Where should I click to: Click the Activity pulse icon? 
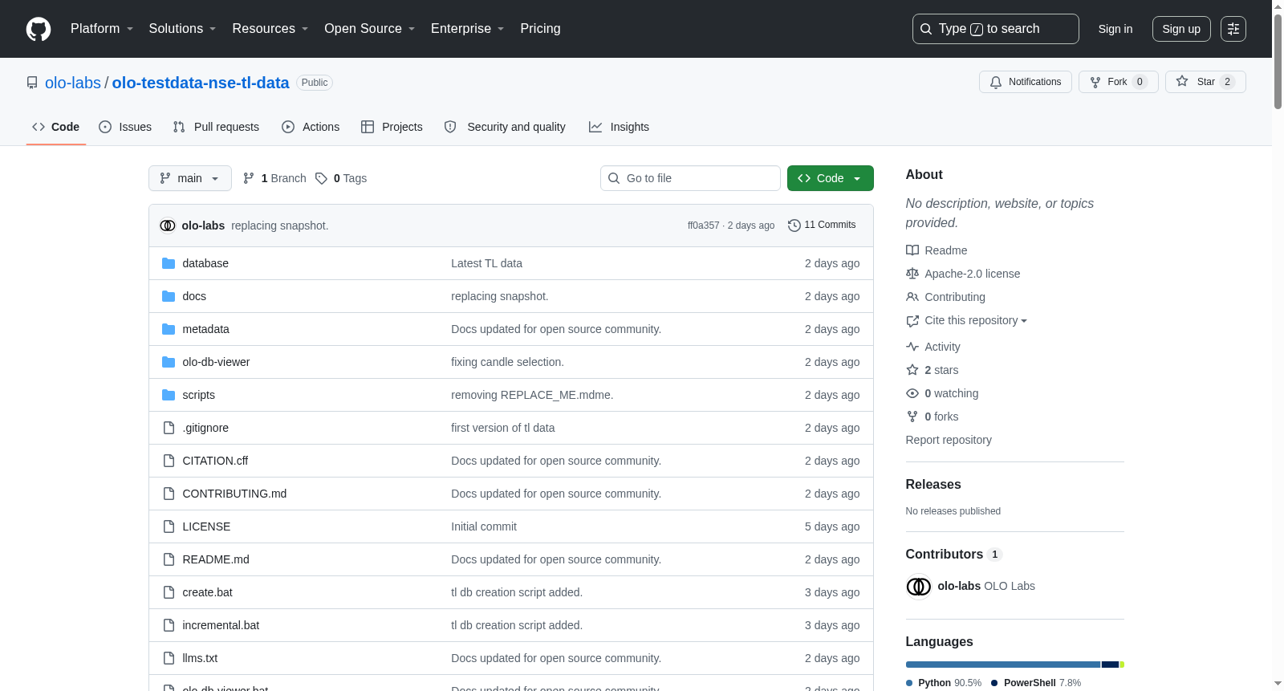pos(912,347)
